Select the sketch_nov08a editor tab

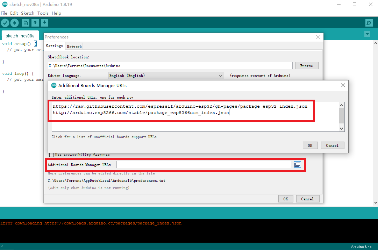(x=20, y=36)
